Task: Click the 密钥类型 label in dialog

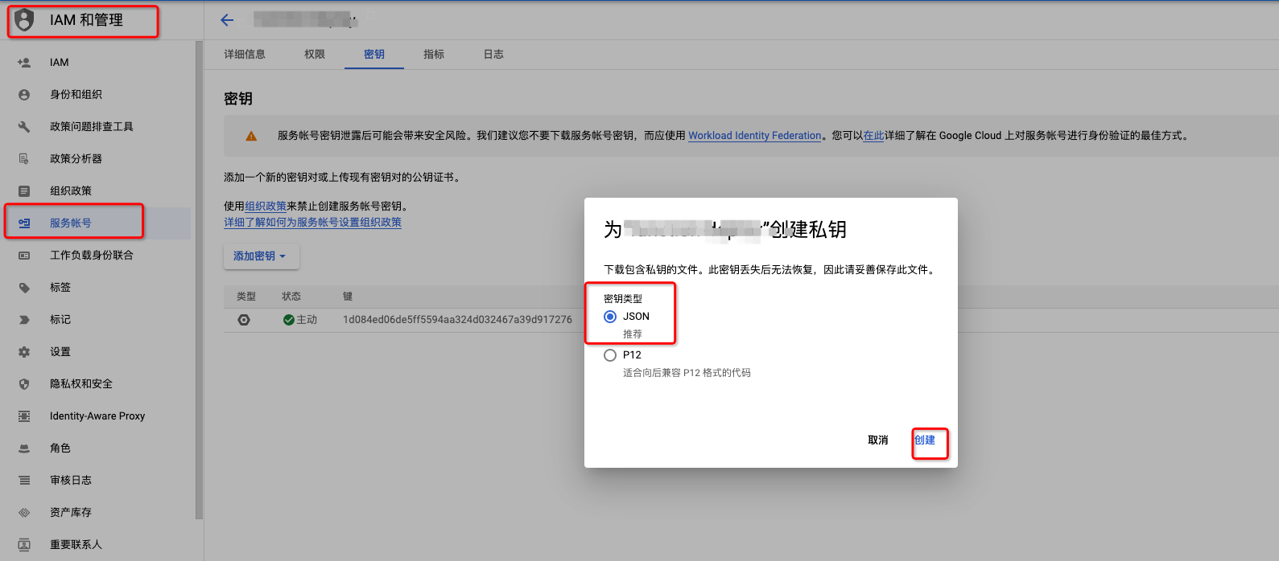Action: [623, 299]
